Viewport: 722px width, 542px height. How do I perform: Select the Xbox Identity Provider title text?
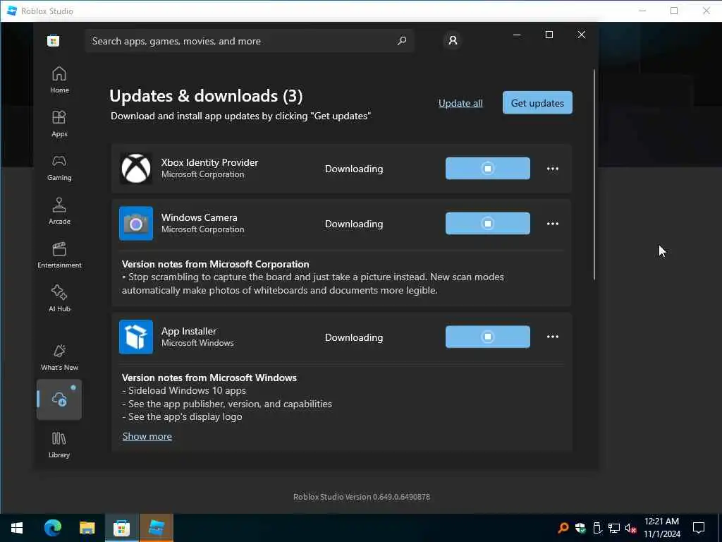(209, 162)
